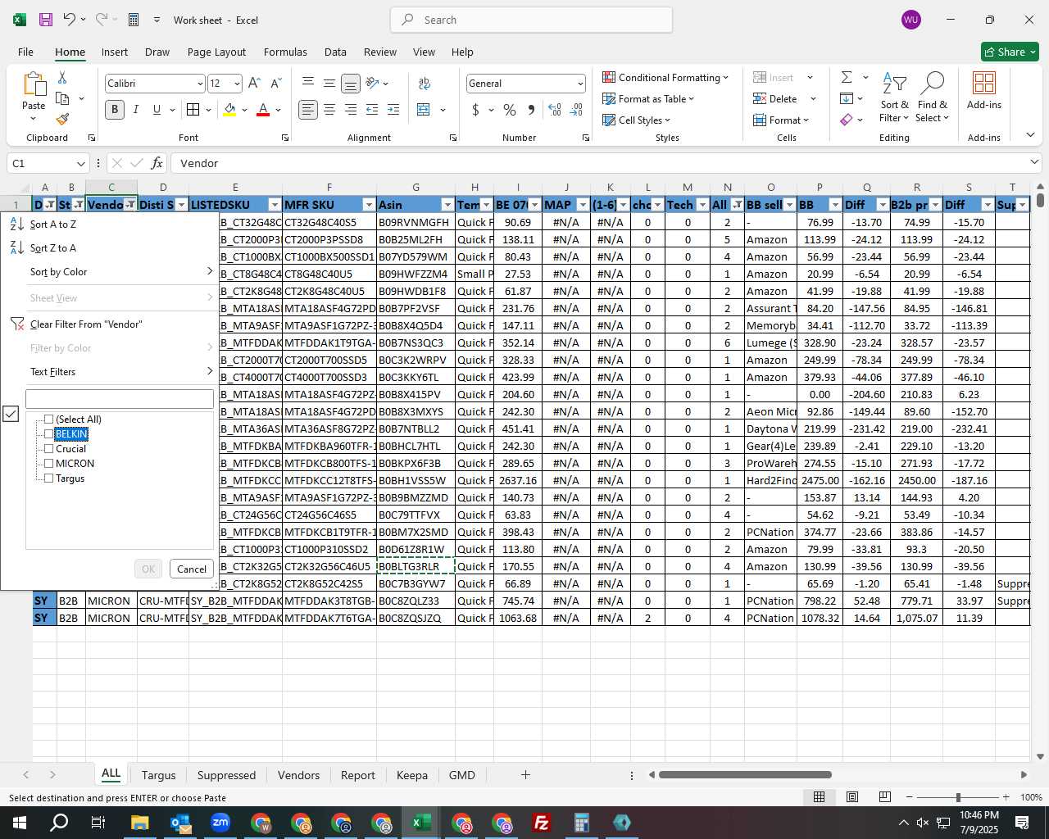This screenshot has height=839, width=1049.
Task: Click Cancel in filter menu
Action: (x=192, y=569)
